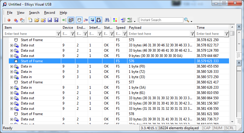This screenshot has height=133, width=244.
Task: Select Start of Frame row with payload 577
Action: [119, 82]
